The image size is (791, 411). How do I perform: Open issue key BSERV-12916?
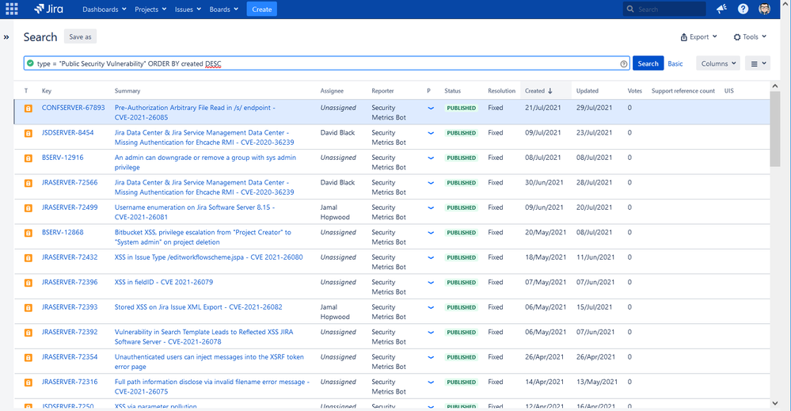(63, 158)
